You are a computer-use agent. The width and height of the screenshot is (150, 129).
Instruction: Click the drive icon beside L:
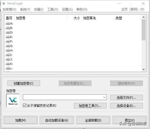8,68
